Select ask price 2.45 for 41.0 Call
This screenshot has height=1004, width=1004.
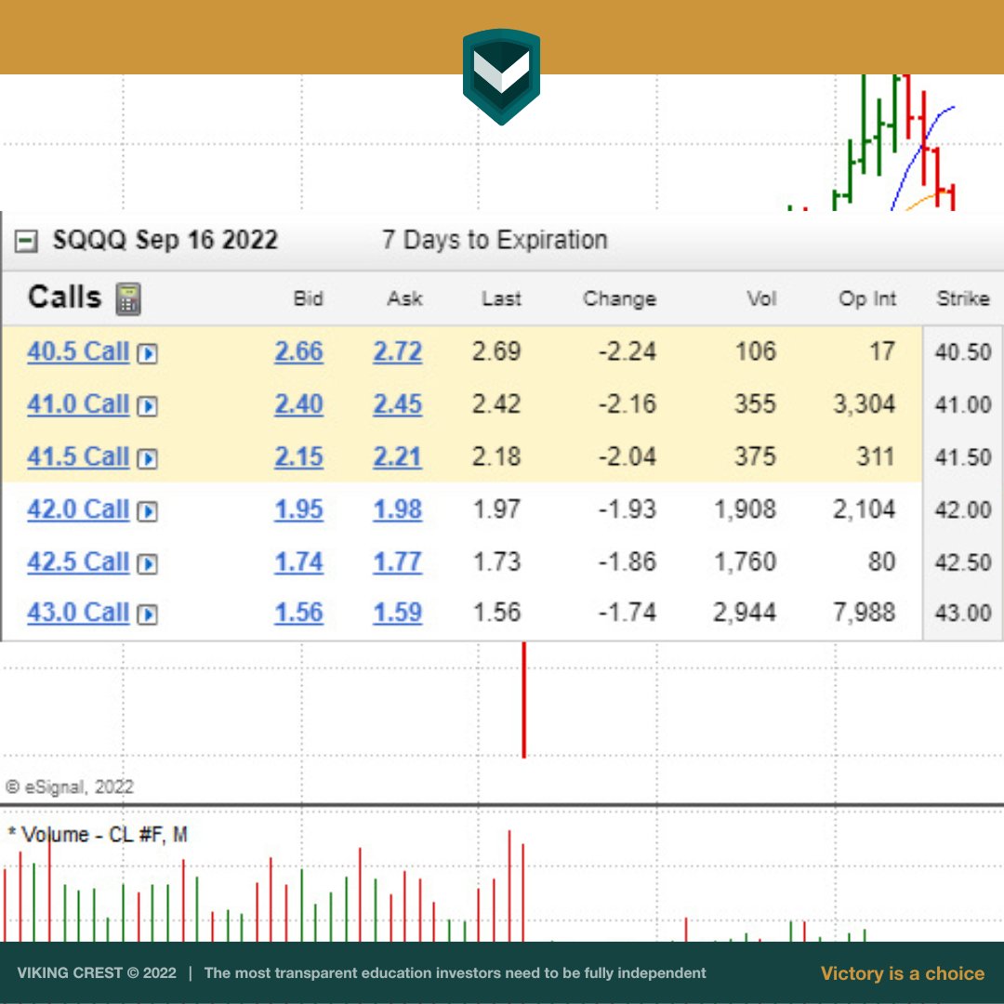(398, 404)
